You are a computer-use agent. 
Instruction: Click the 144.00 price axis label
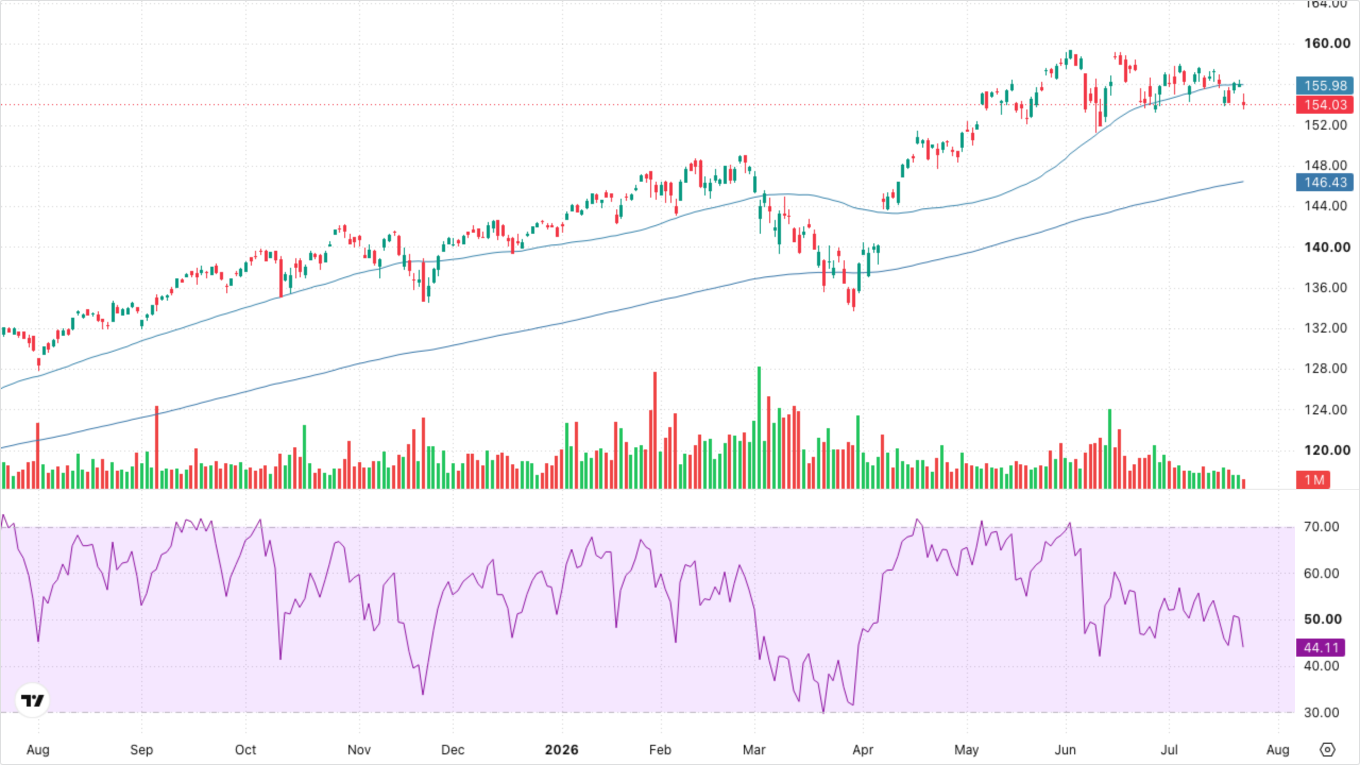coord(1326,206)
